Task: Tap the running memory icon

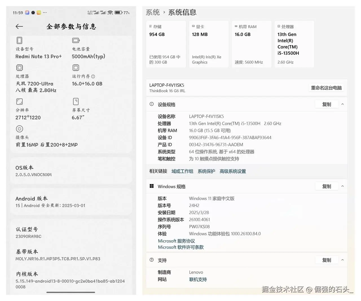Action: [76, 68]
